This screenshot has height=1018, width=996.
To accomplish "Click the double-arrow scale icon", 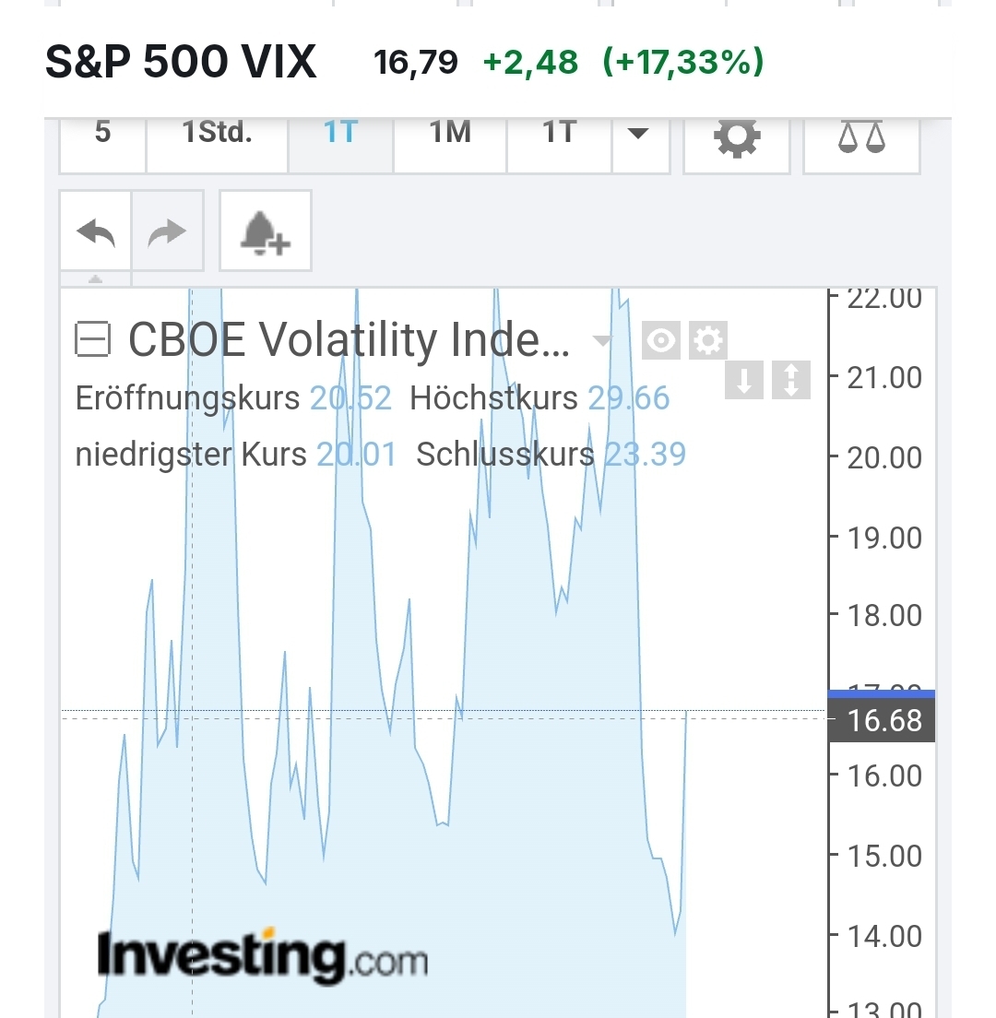I will (790, 381).
